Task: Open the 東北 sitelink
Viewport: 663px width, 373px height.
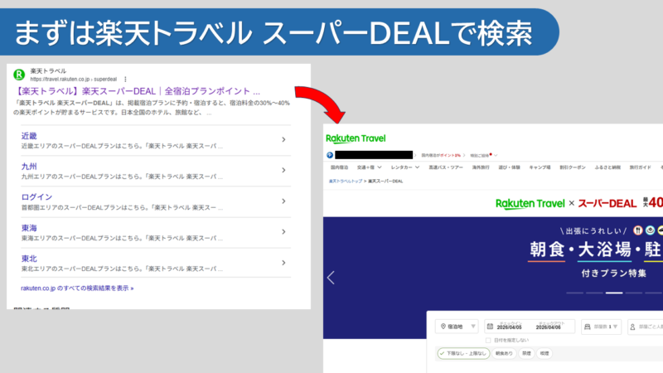Action: tap(29, 259)
